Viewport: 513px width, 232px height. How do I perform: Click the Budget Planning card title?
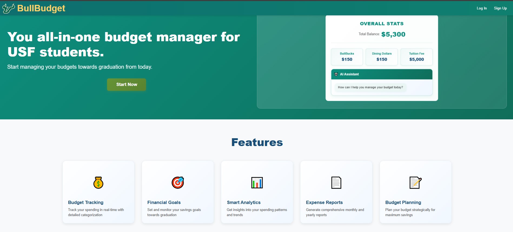click(x=403, y=202)
